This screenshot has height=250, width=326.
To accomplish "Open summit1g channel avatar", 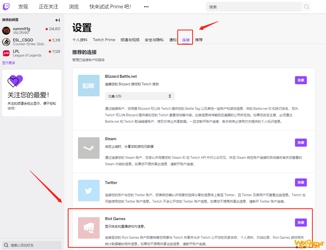I will click(6, 31).
